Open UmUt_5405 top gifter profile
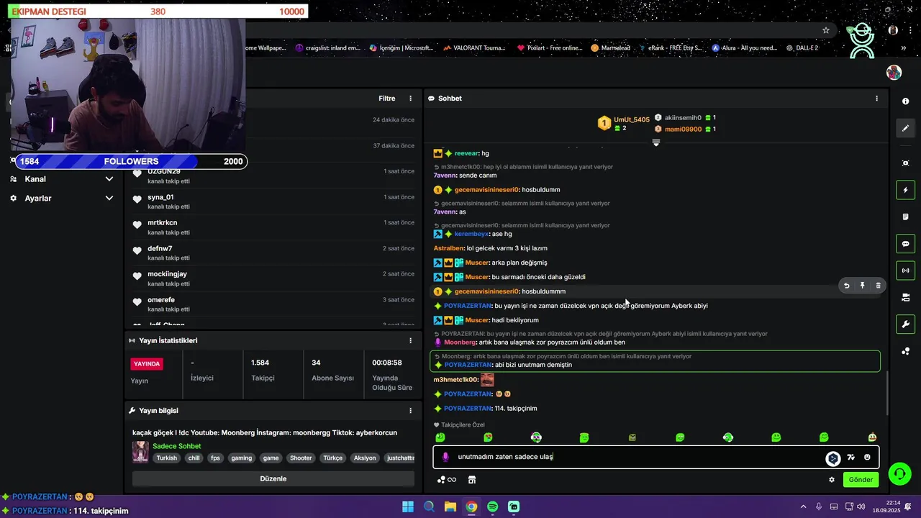The height and width of the screenshot is (518, 921). pyautogui.click(x=631, y=119)
